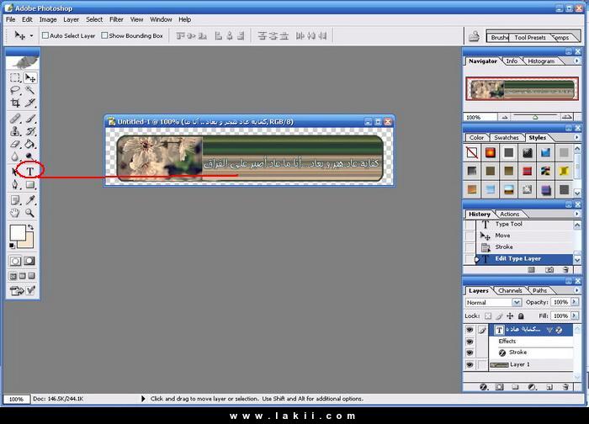The width and height of the screenshot is (589, 424).
Task: Select the Paint Bucket tool
Action: [30, 144]
